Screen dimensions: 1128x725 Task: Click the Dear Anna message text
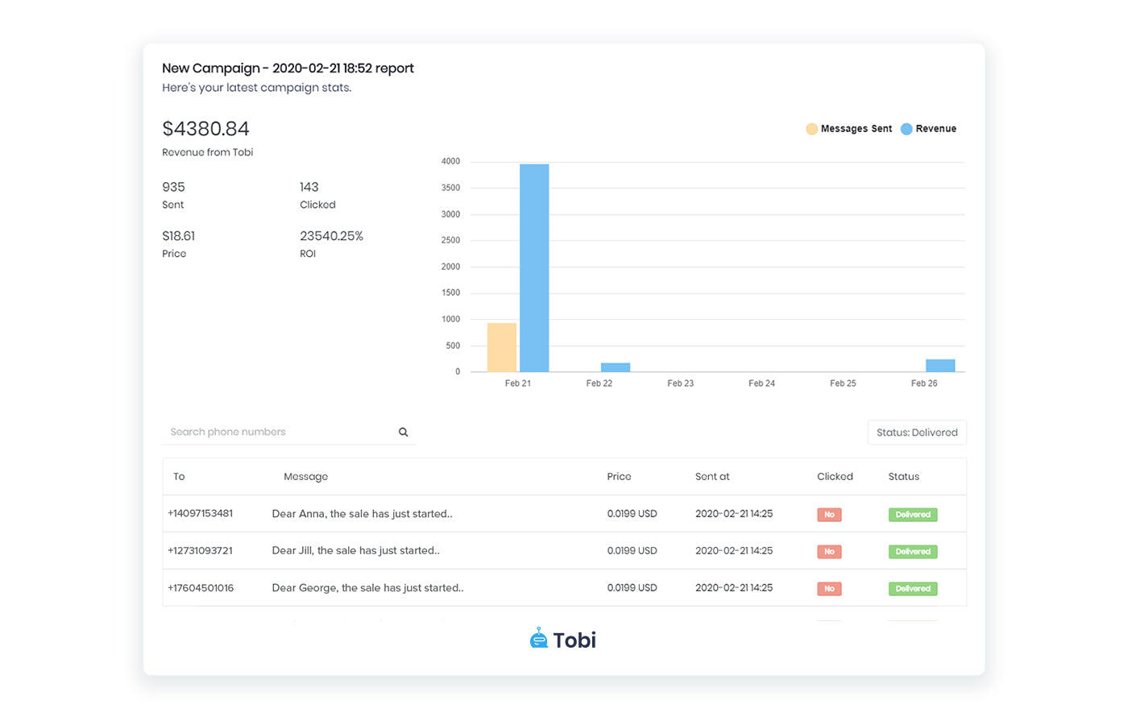pos(362,514)
